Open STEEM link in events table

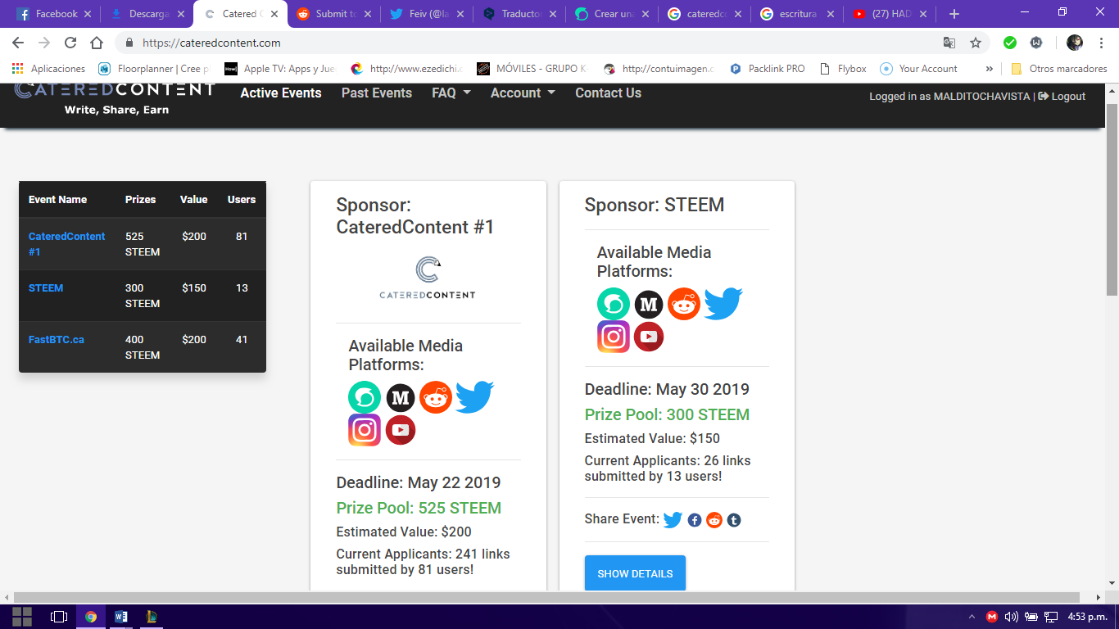tap(46, 287)
